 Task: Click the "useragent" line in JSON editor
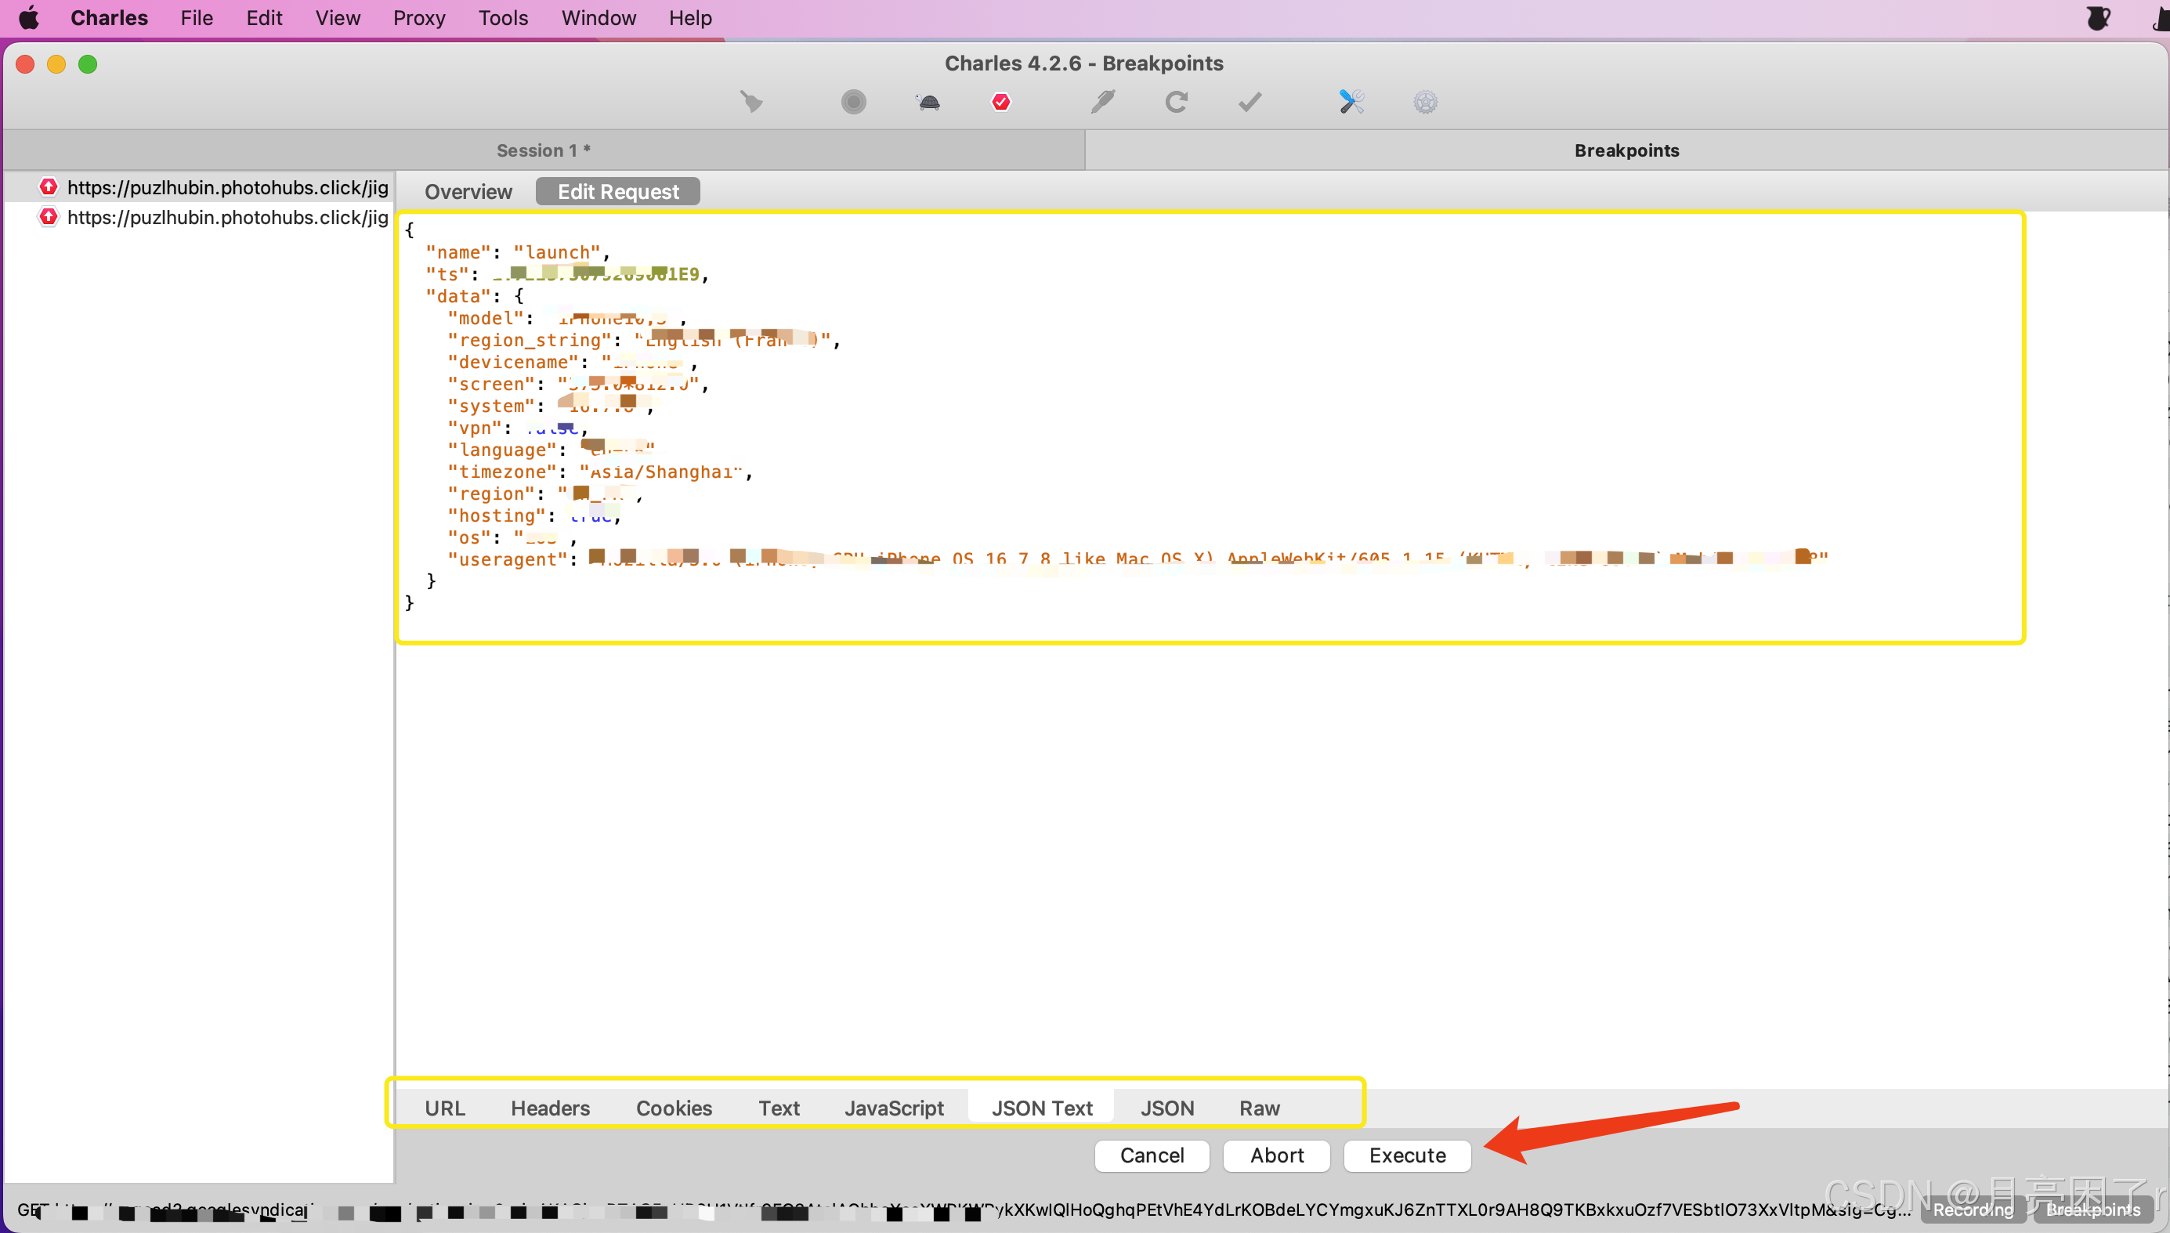[1138, 559]
